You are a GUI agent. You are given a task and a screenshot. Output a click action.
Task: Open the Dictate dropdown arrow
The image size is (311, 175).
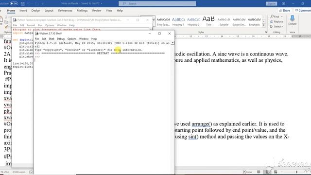click(x=293, y=27)
